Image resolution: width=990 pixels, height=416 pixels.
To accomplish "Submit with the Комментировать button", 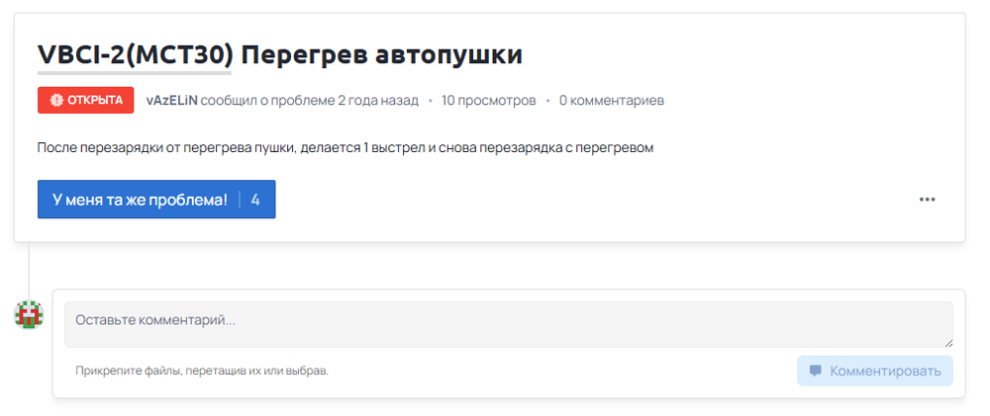I will tap(875, 372).
